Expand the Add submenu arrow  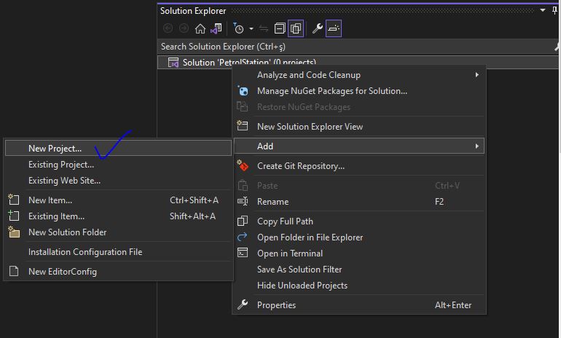(x=477, y=146)
